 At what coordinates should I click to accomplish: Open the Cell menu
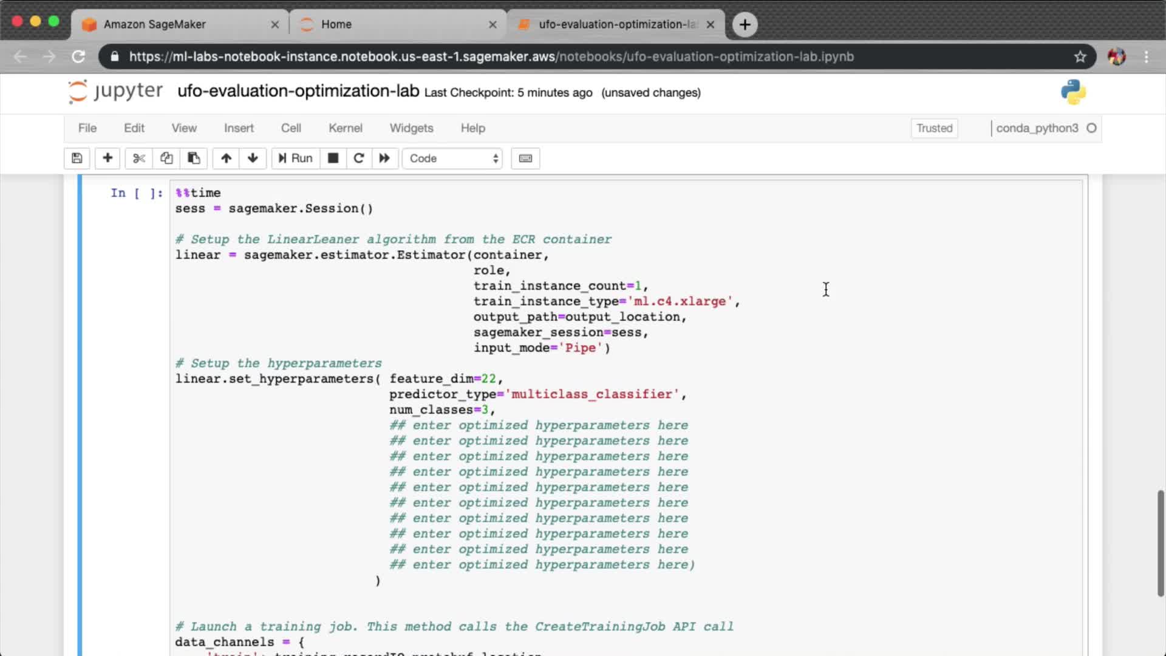(291, 128)
